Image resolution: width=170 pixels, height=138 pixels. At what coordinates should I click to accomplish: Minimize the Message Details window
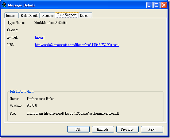149,5
